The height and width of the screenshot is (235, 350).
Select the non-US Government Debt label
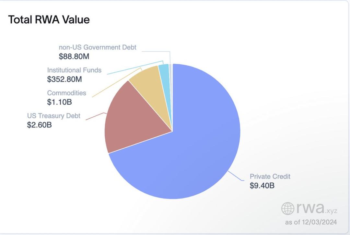98,47
